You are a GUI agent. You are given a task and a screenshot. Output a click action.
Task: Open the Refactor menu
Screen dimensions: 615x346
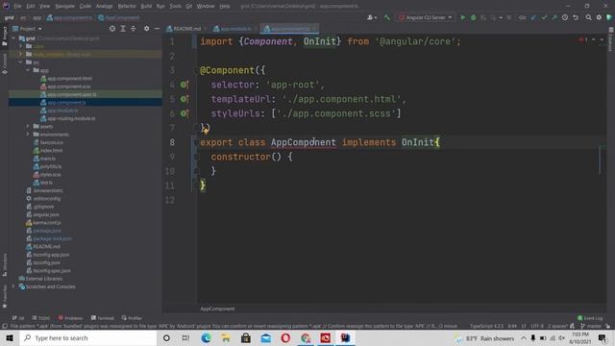[127, 7]
